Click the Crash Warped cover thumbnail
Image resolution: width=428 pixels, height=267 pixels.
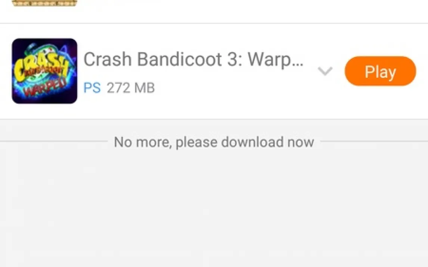pyautogui.click(x=44, y=71)
